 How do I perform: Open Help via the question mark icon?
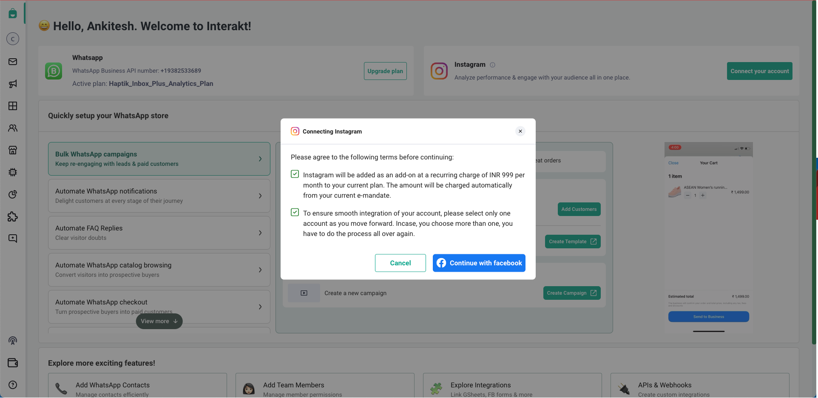point(13,385)
